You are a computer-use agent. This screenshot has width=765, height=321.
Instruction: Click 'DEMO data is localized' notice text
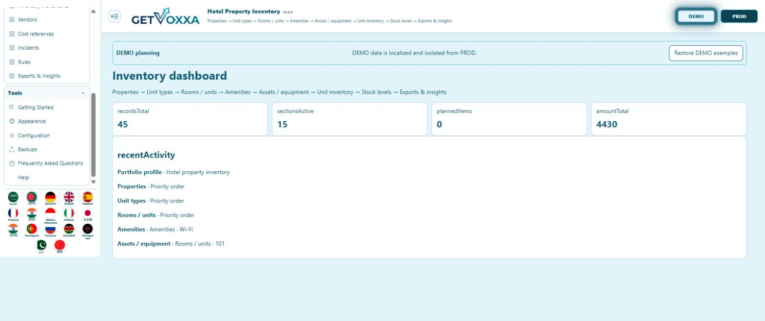[414, 53]
